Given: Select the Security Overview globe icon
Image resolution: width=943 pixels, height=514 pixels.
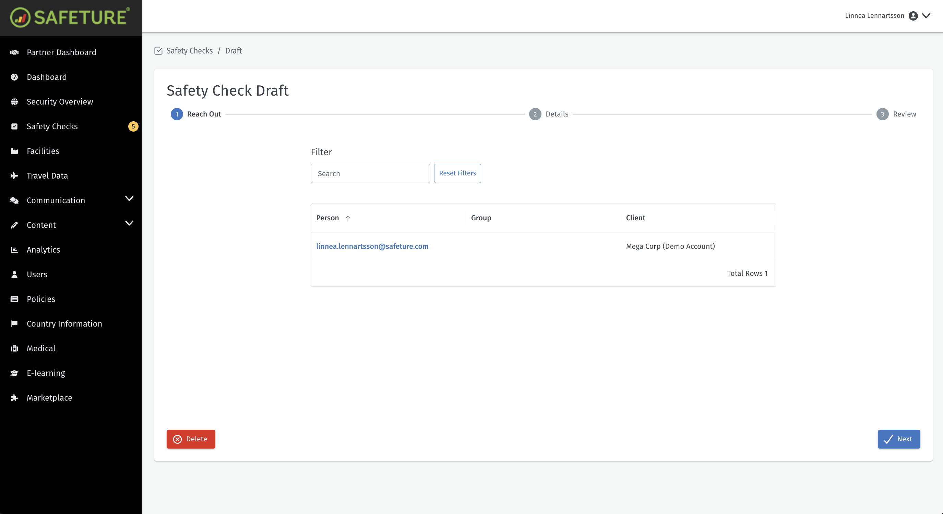Looking at the screenshot, I should coord(14,101).
